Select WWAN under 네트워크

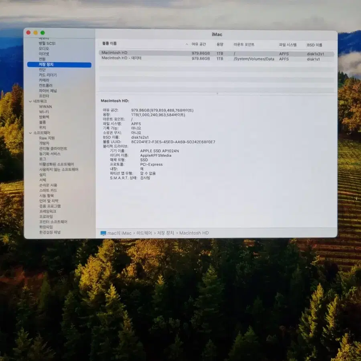(45, 107)
